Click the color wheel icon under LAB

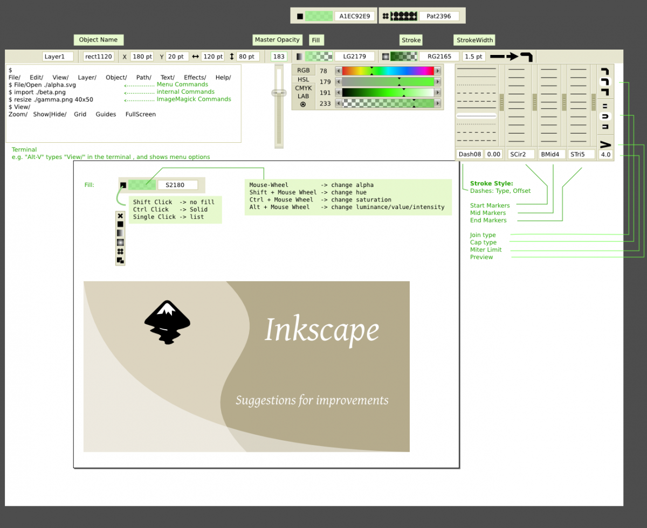click(x=303, y=103)
